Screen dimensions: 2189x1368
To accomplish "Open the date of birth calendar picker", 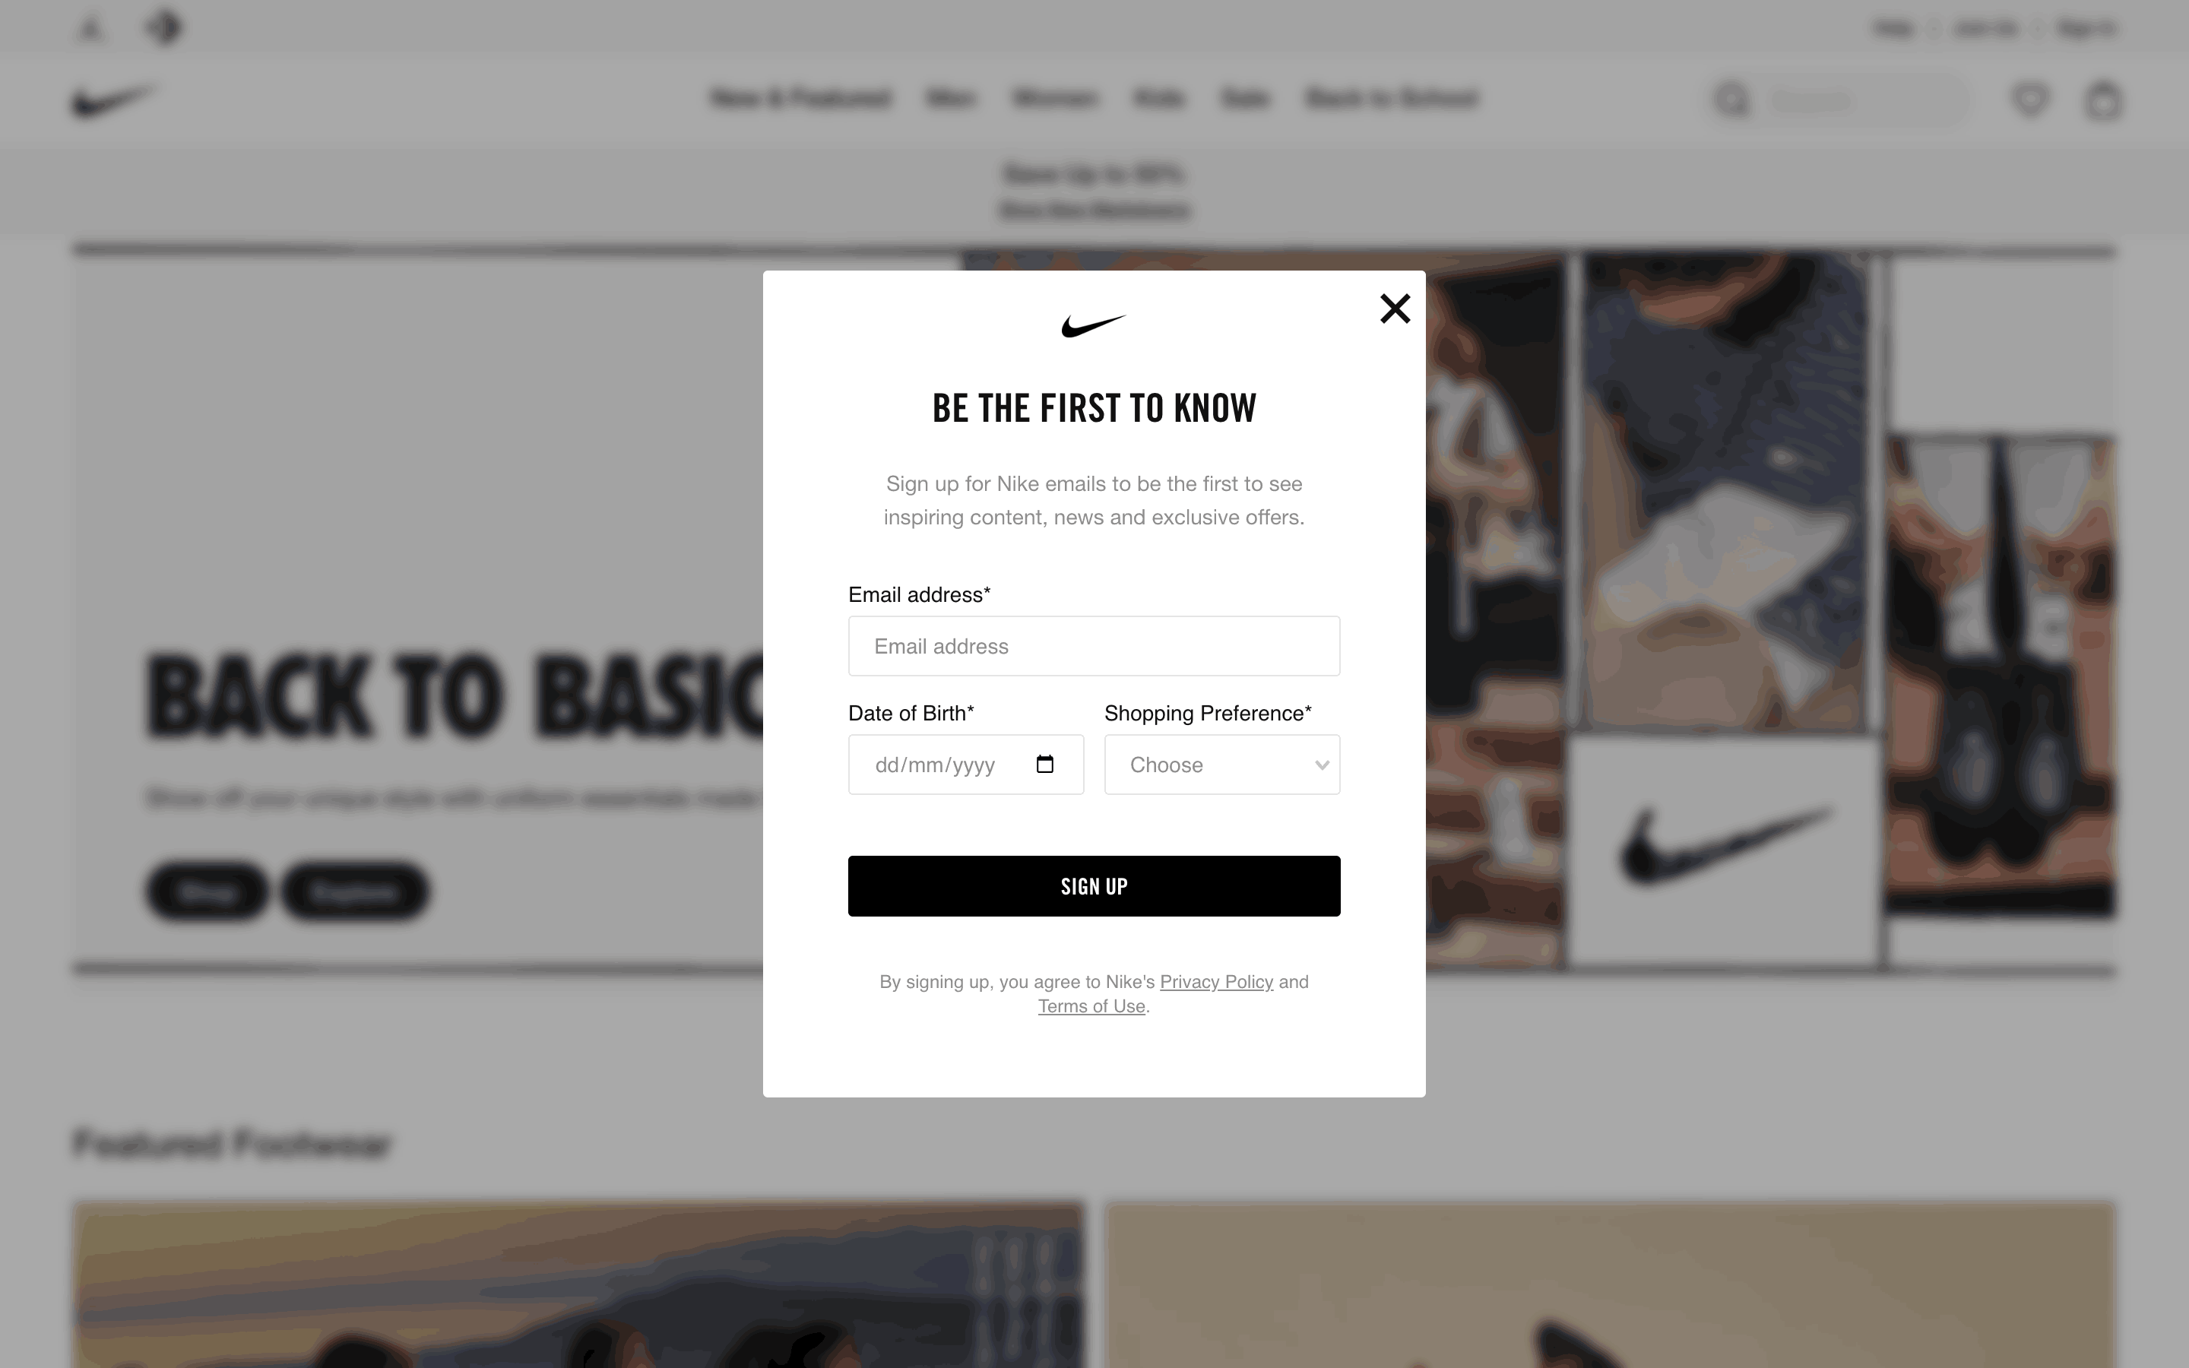I will pyautogui.click(x=1045, y=765).
